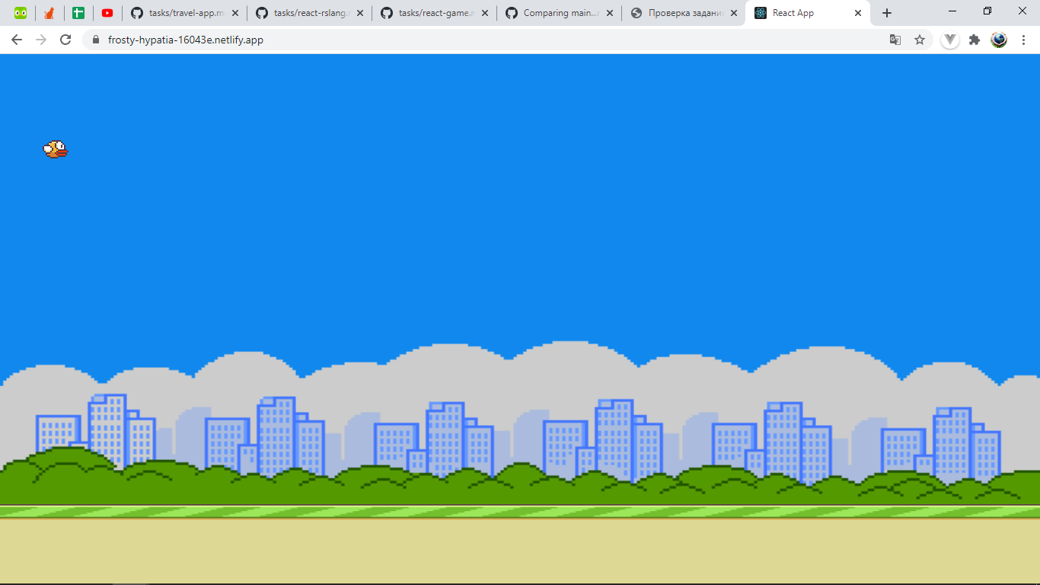The height and width of the screenshot is (585, 1040).
Task: Switch to the tasks/travel-app GitHub tab
Action: [184, 13]
